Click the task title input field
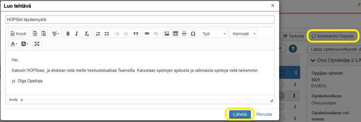 pos(140,19)
